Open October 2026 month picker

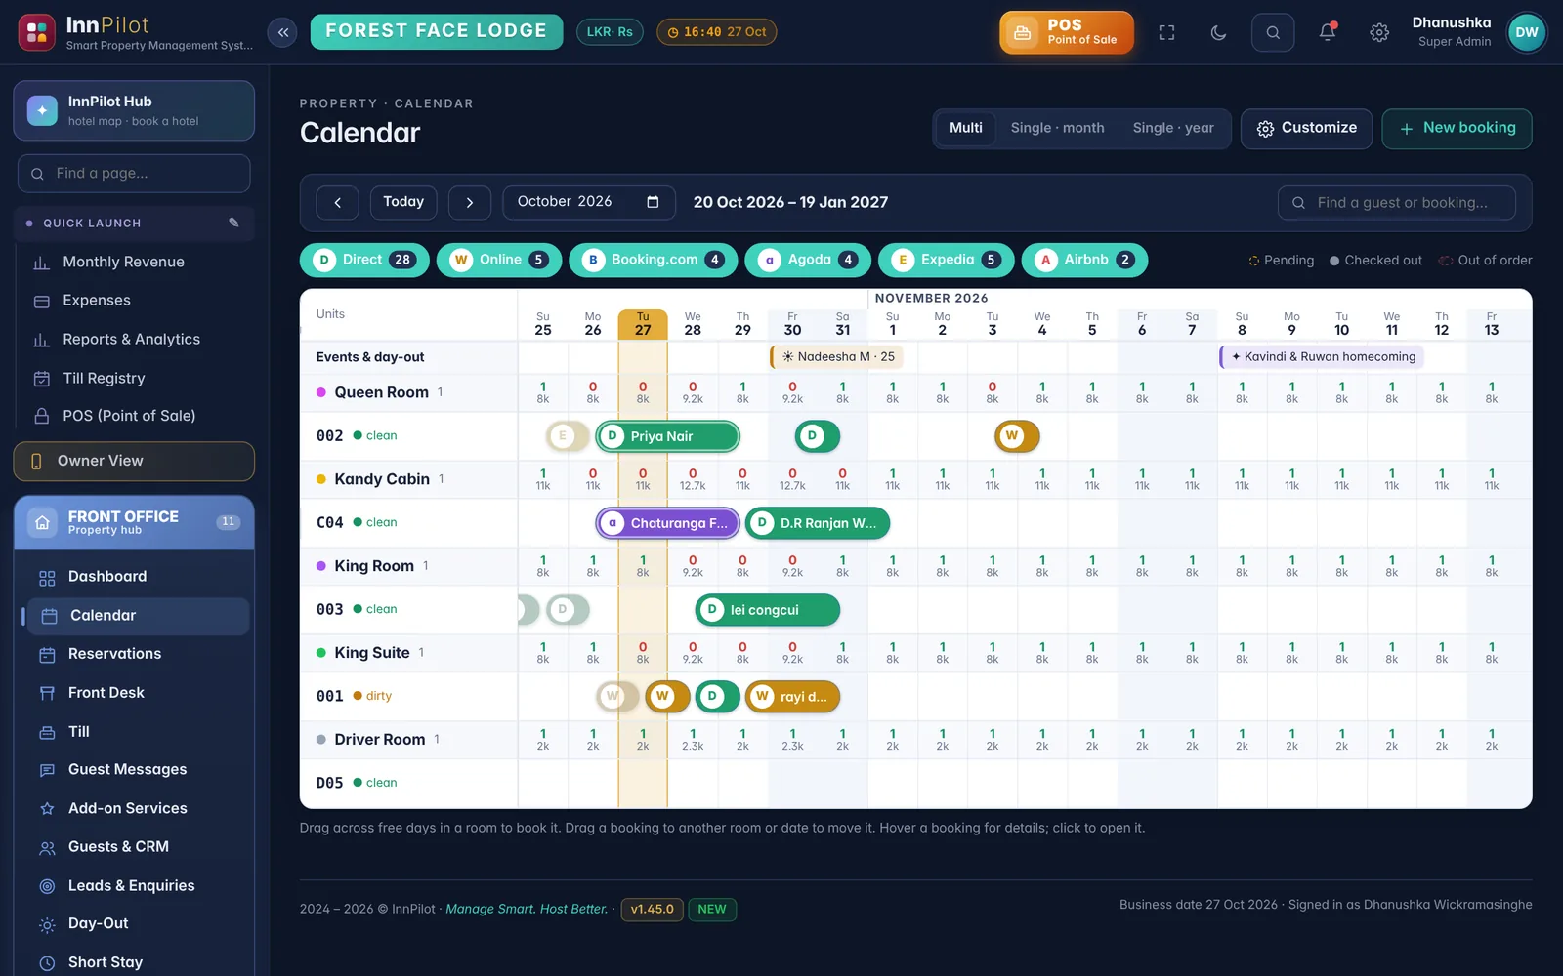(589, 202)
